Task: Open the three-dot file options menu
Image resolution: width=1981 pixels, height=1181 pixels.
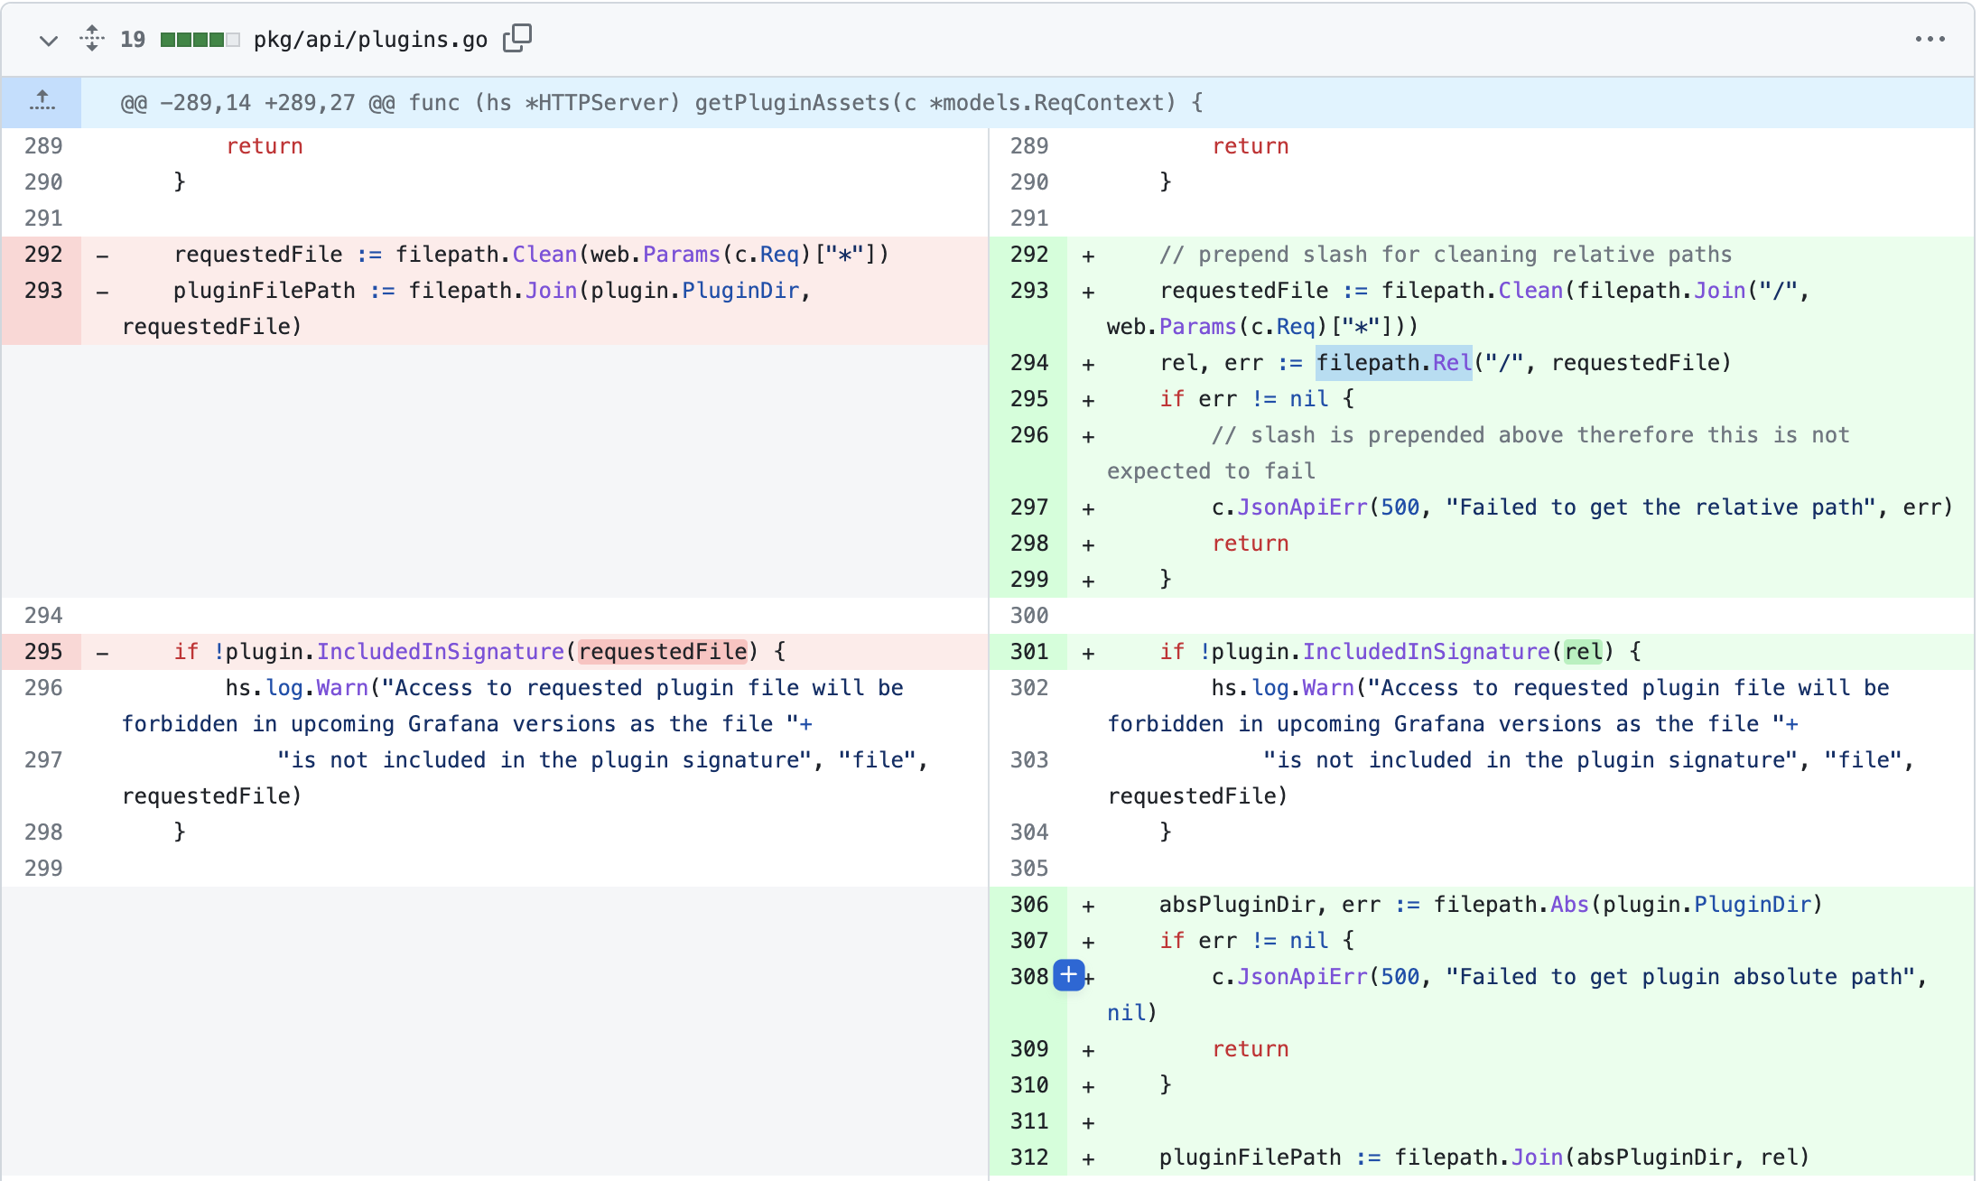Action: [1930, 39]
